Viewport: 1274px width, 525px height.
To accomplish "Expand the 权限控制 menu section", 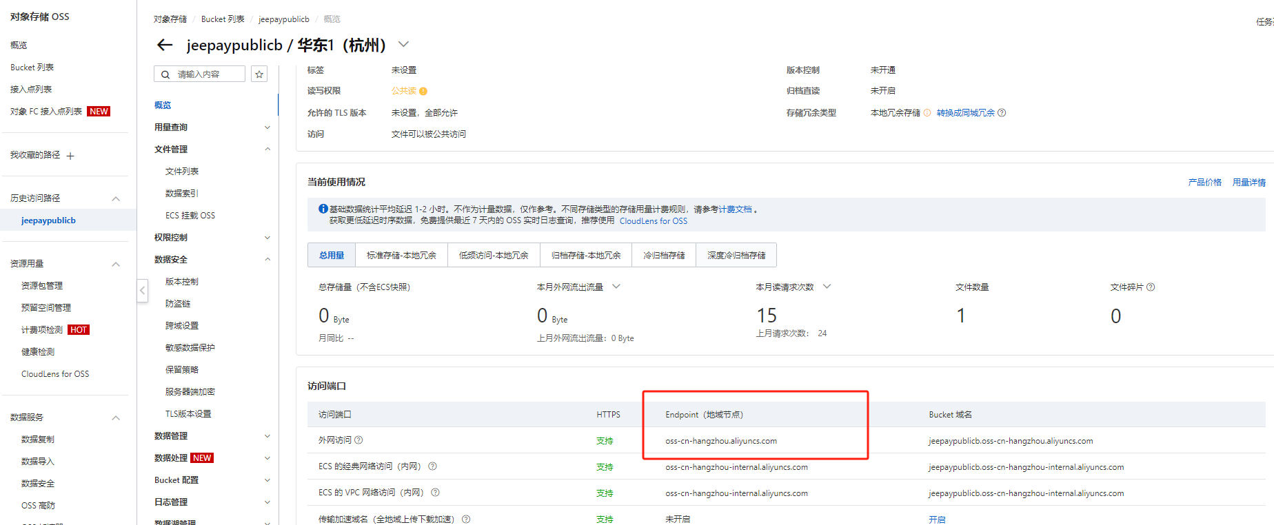I will click(x=267, y=238).
